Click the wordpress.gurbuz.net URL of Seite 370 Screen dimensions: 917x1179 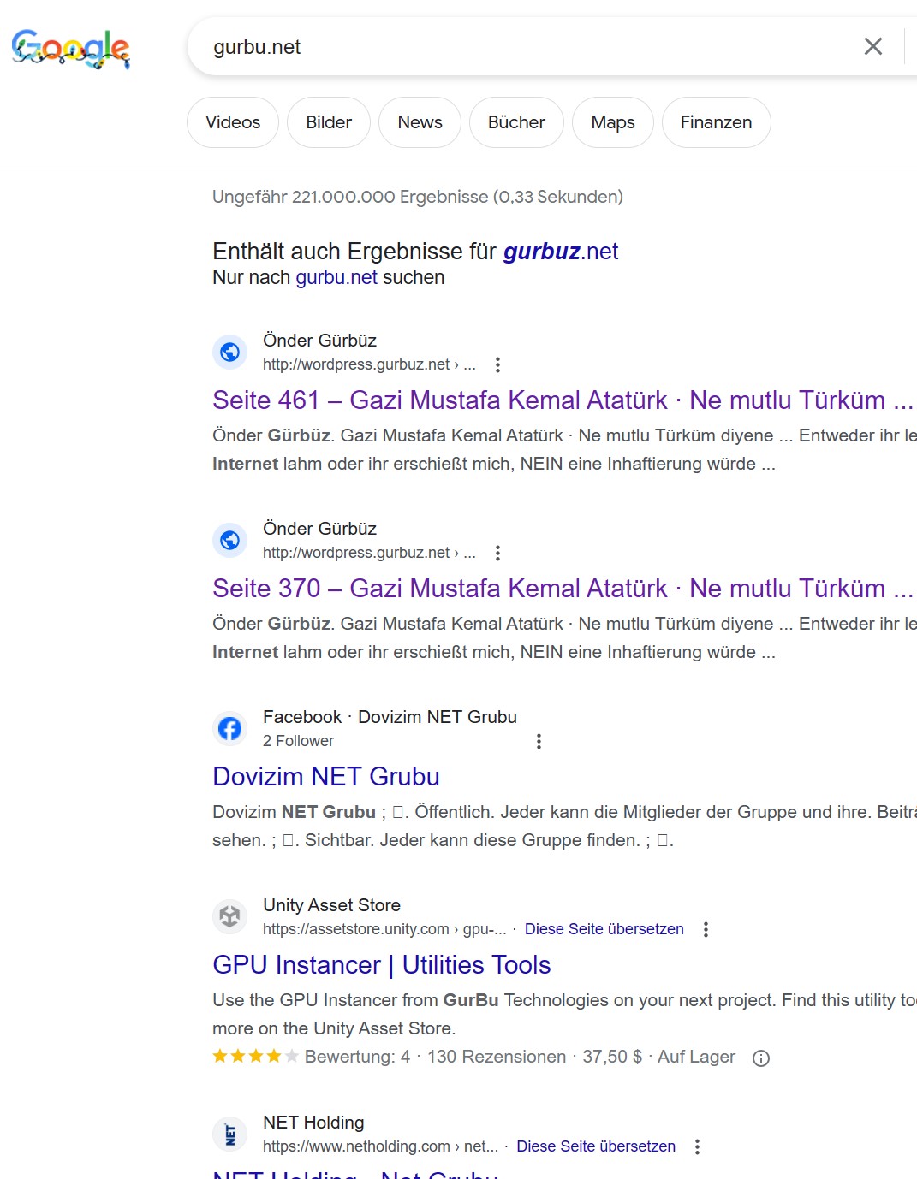click(x=369, y=553)
